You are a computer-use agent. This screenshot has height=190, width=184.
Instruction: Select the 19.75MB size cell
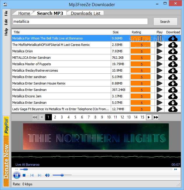[x=120, y=64]
